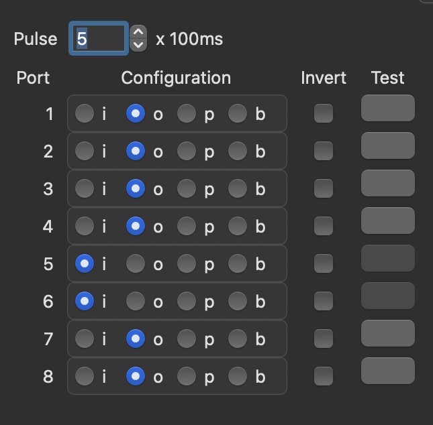Viewport: 433px width, 425px height.
Task: Increase Pulse value with stepper up arrow
Action: (x=138, y=32)
